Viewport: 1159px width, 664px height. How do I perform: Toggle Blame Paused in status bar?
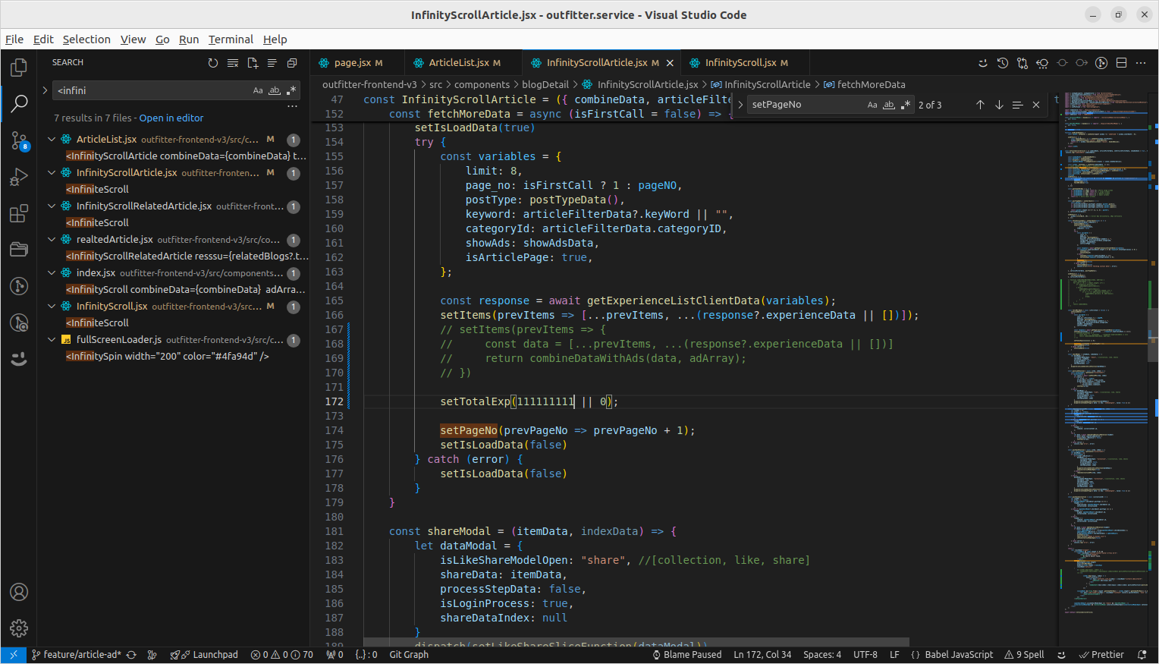[x=687, y=655]
